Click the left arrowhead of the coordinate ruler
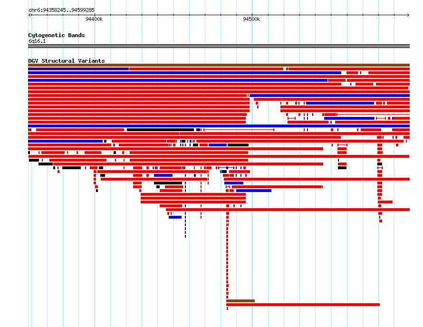The height and width of the screenshot is (327, 423). coord(29,15)
